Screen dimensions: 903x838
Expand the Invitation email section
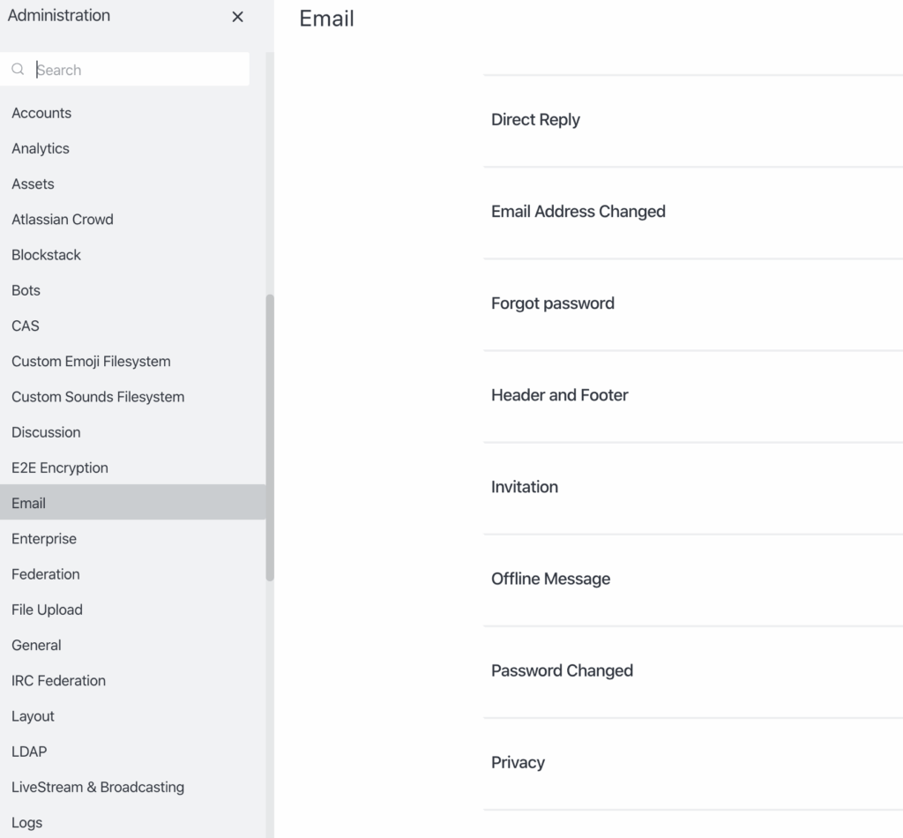tap(525, 487)
